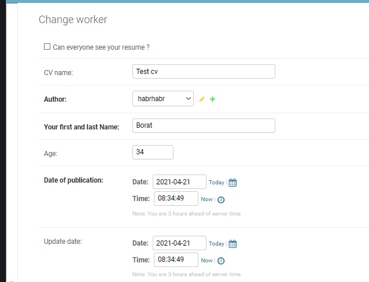This screenshot has height=282, width=369.
Task: Click server time note under update time
Action: 187,274
